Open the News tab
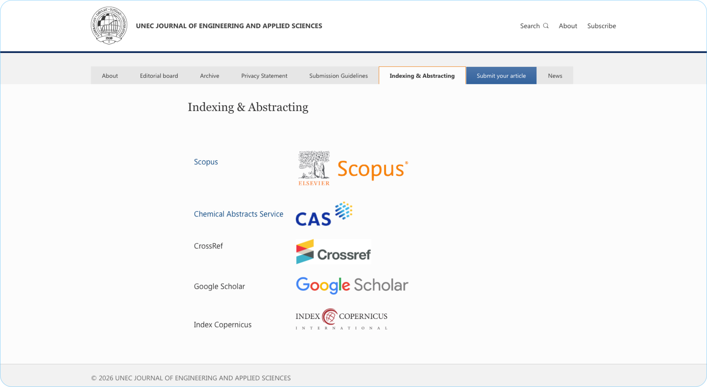Viewport: 707px width, 387px height. click(555, 76)
